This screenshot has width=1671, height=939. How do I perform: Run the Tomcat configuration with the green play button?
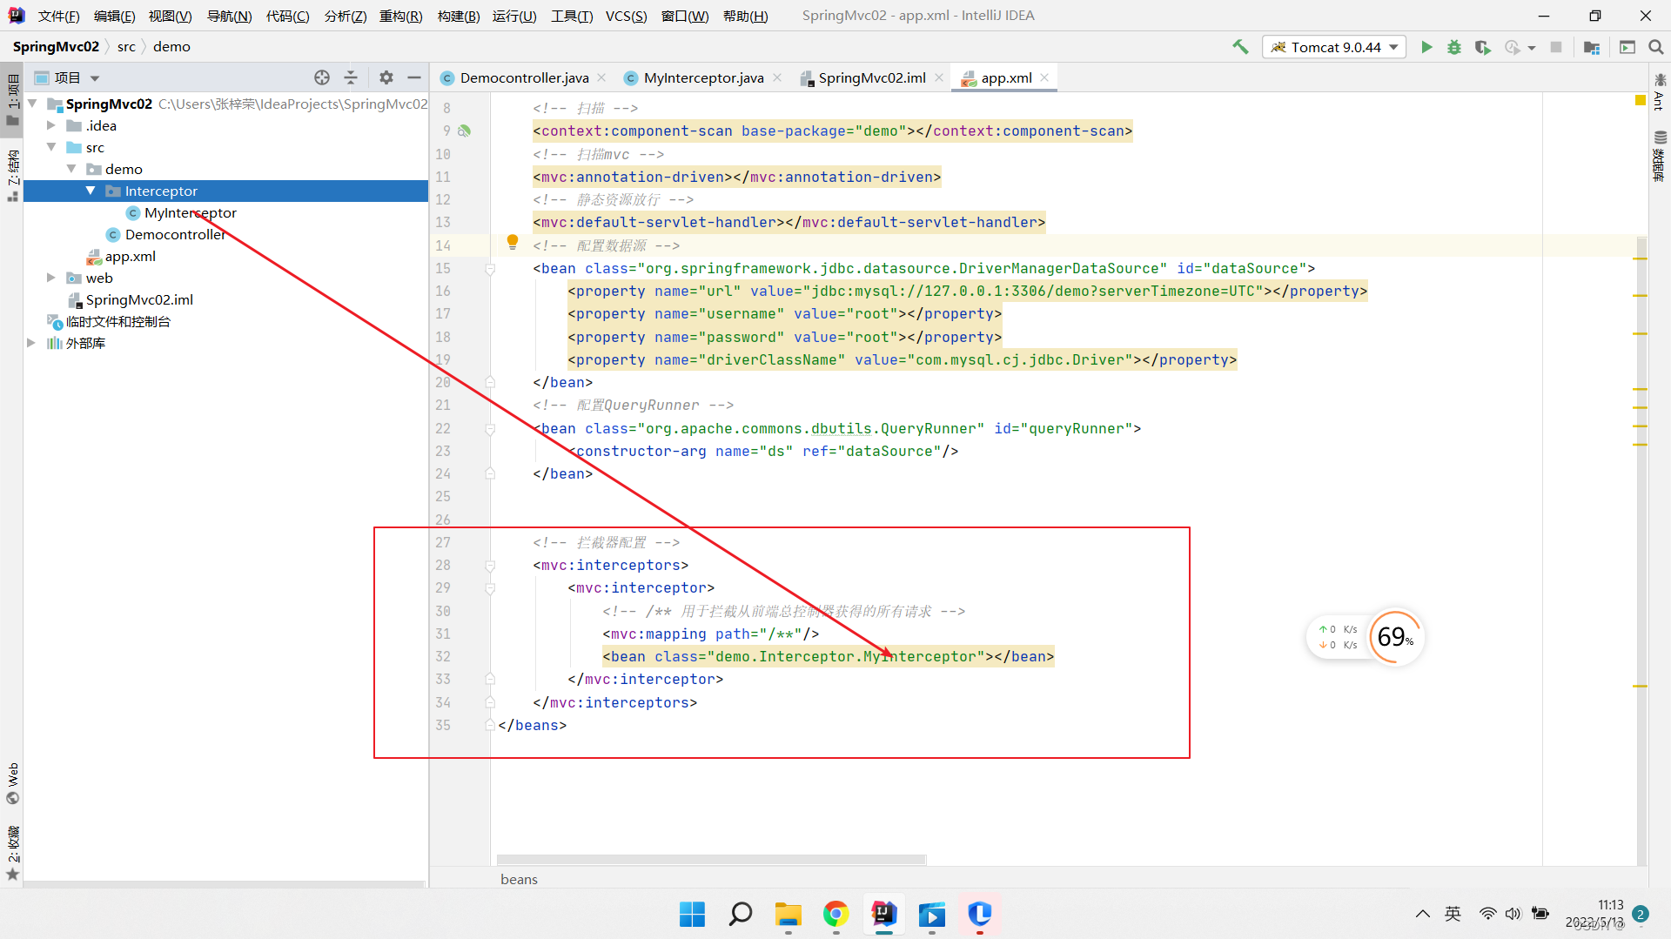point(1426,47)
